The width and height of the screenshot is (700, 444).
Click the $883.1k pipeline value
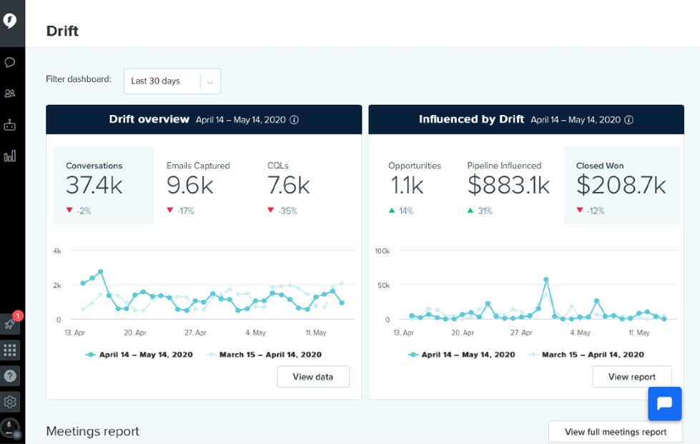click(508, 185)
